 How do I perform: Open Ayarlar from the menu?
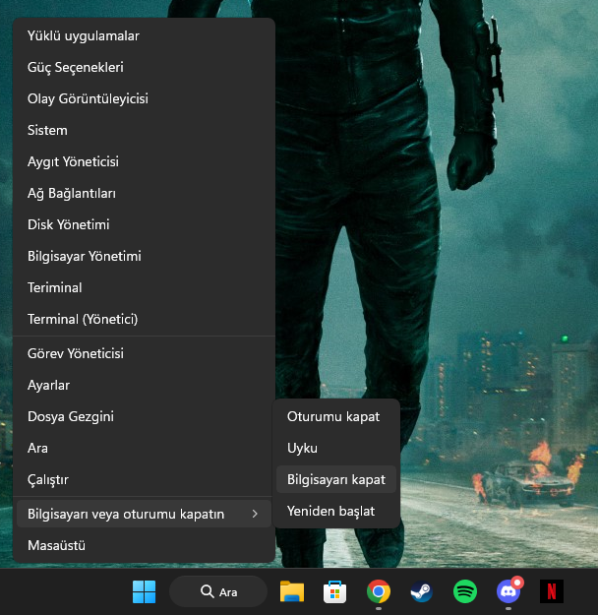click(144, 385)
